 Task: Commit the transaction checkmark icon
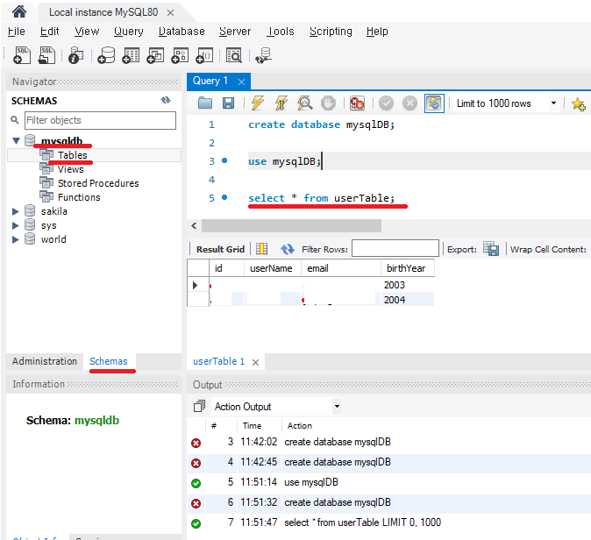coord(386,103)
